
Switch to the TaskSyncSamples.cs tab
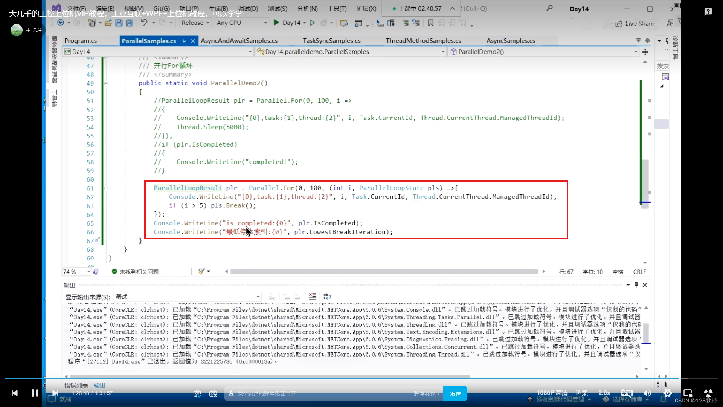pos(331,41)
